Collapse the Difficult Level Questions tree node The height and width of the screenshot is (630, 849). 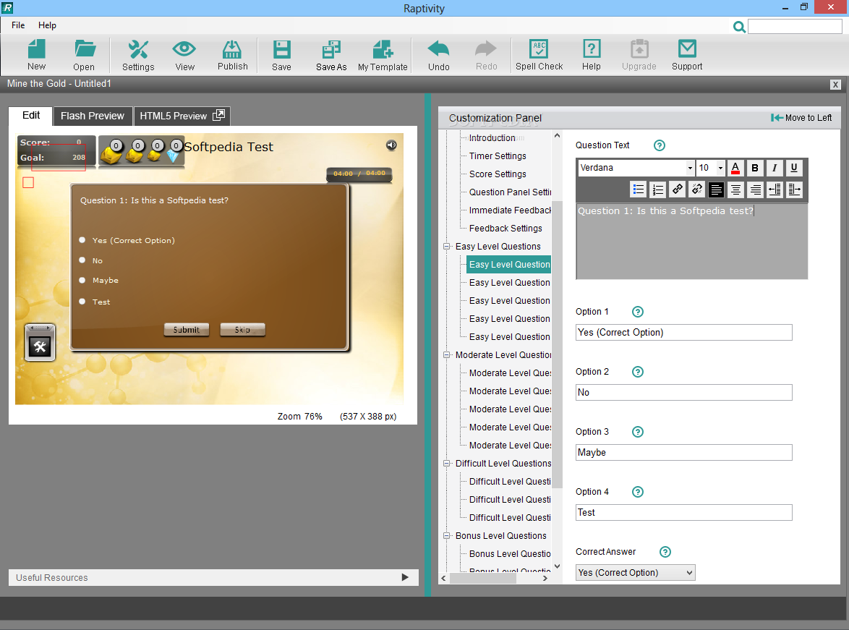pos(447,463)
